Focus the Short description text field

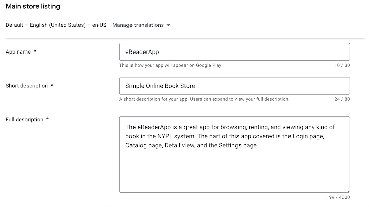pos(234,86)
